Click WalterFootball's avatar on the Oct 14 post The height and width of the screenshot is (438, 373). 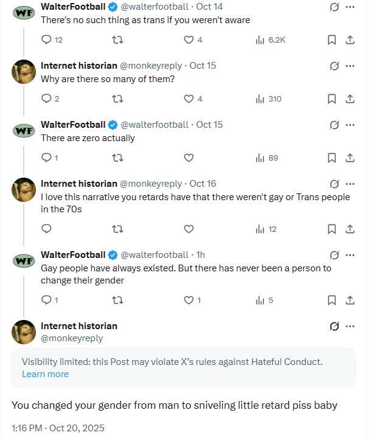(24, 13)
